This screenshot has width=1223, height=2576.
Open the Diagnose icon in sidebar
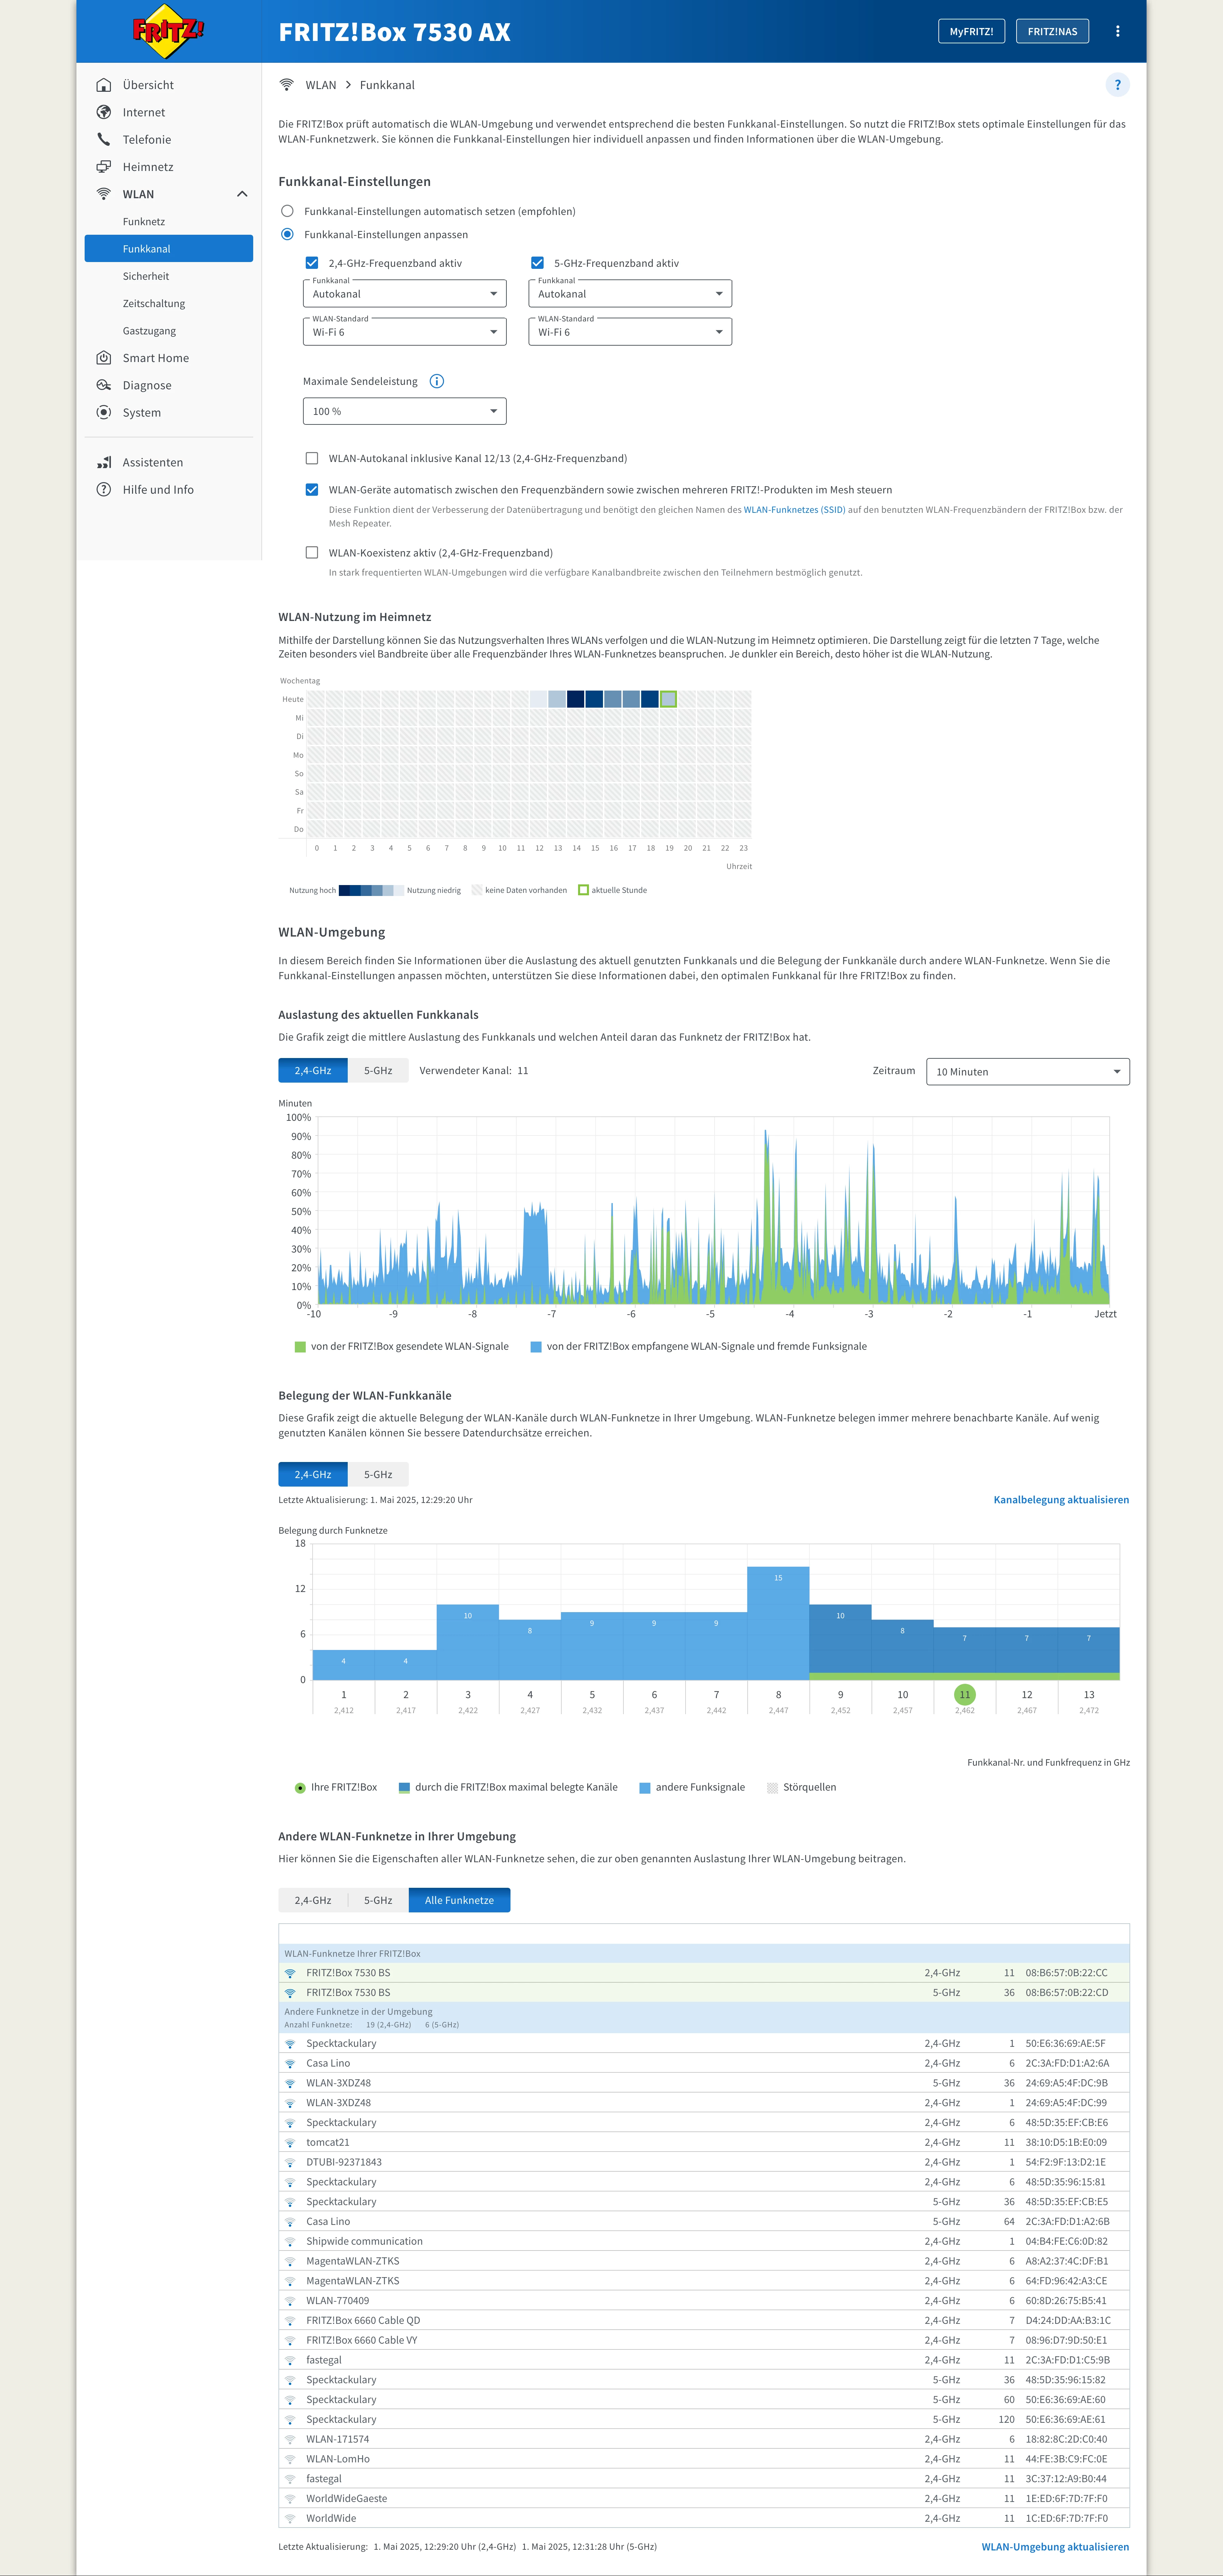(x=104, y=385)
